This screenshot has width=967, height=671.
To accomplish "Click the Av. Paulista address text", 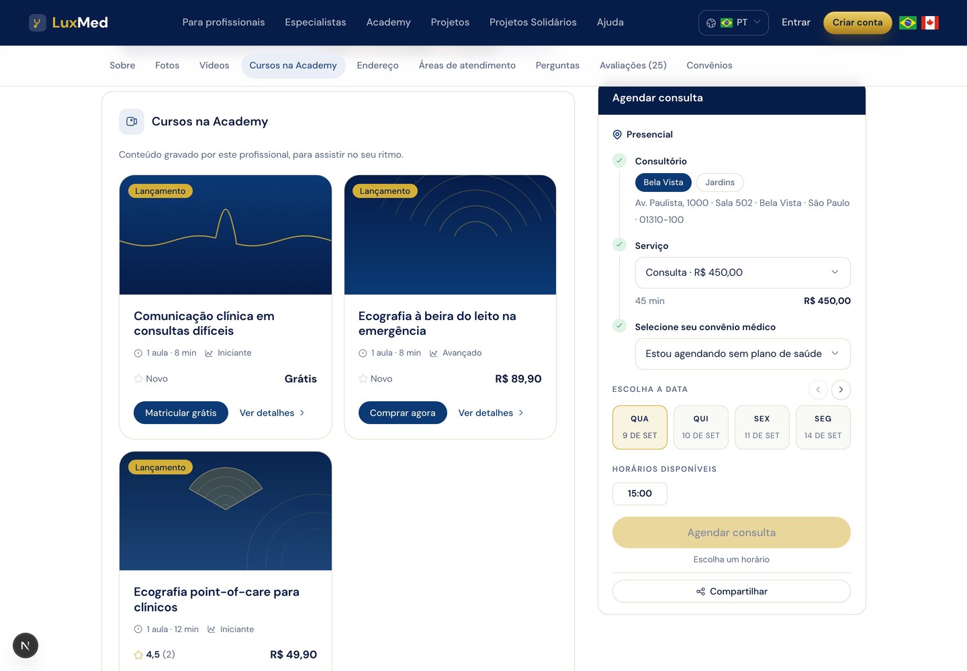I will [742, 211].
